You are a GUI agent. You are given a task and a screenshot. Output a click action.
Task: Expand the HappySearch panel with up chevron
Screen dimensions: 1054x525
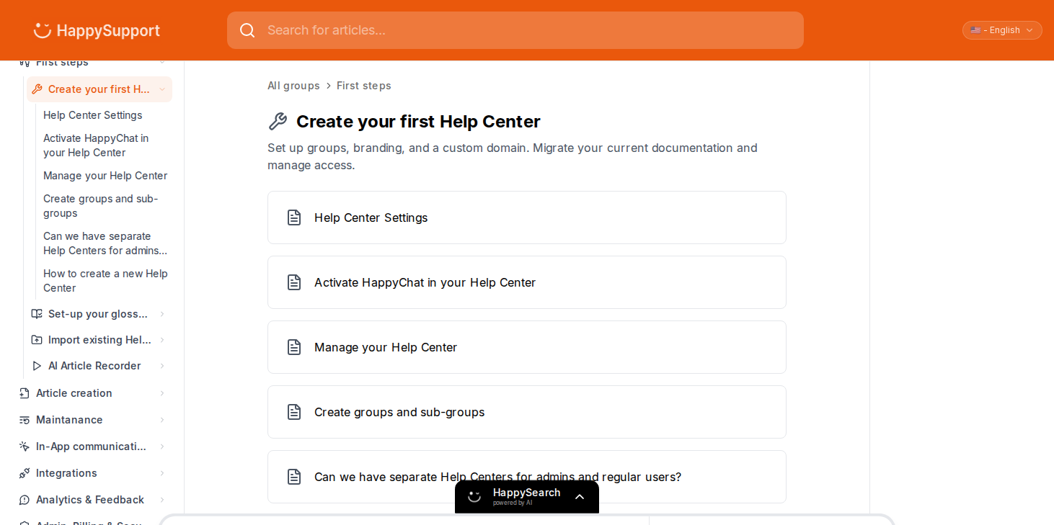(x=580, y=497)
